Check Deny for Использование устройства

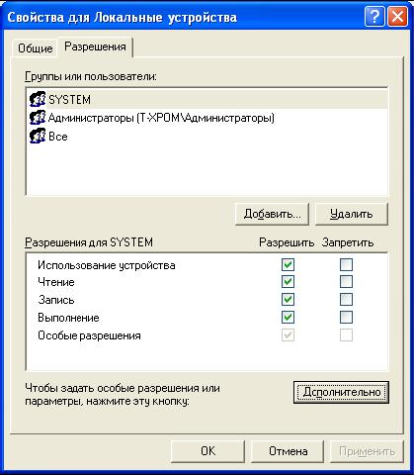(346, 264)
